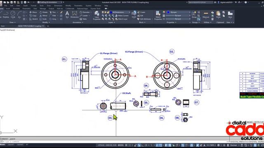Switch to the Annotate ribbon tab
This screenshot has height=148, width=264.
16,9
